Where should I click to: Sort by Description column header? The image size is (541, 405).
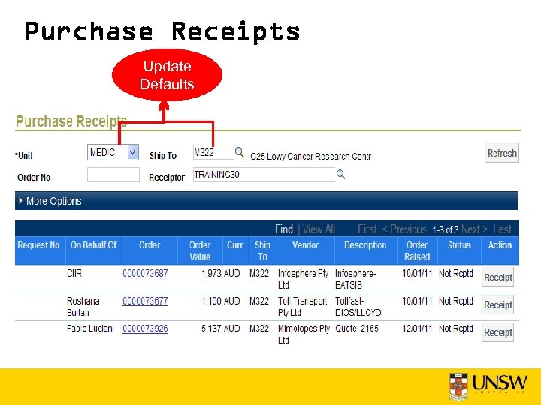365,244
